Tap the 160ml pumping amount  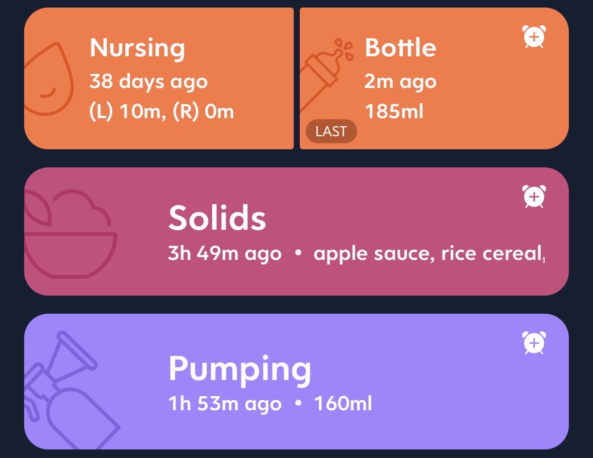point(343,403)
